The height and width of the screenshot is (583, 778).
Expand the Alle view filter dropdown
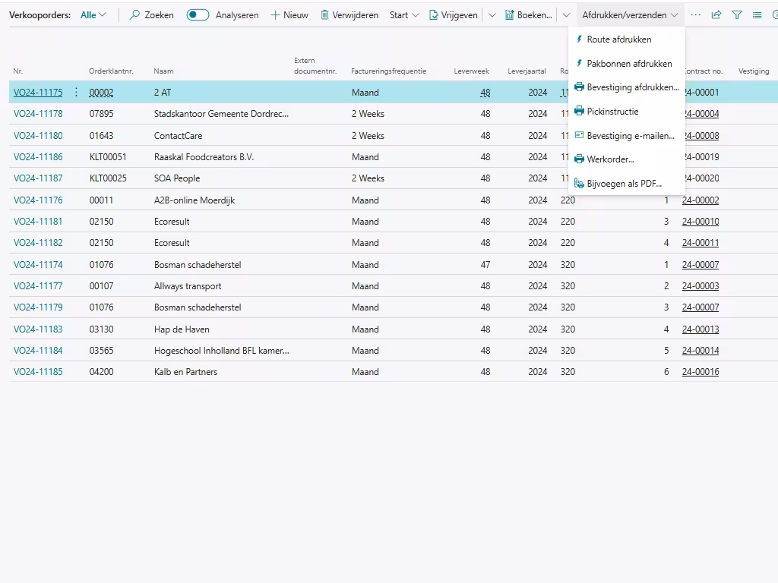tap(94, 15)
